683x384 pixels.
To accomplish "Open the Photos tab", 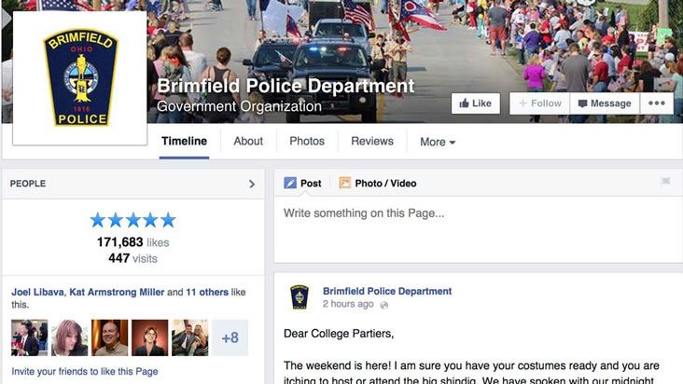I will (307, 142).
